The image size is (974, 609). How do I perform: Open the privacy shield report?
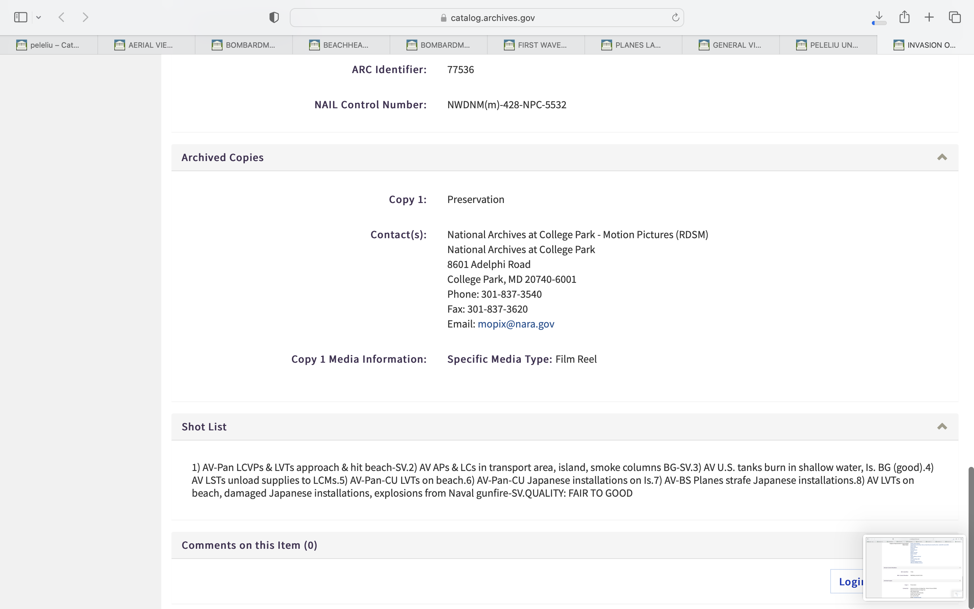pyautogui.click(x=274, y=17)
